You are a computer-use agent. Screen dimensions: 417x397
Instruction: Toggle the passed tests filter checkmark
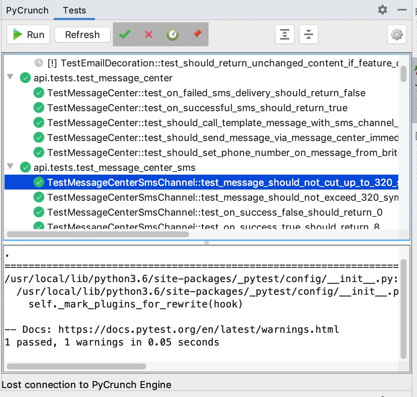(x=124, y=34)
